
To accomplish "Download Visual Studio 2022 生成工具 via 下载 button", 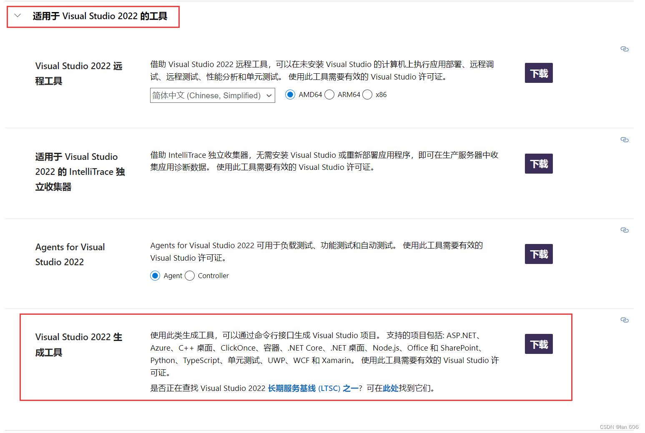I will click(539, 344).
